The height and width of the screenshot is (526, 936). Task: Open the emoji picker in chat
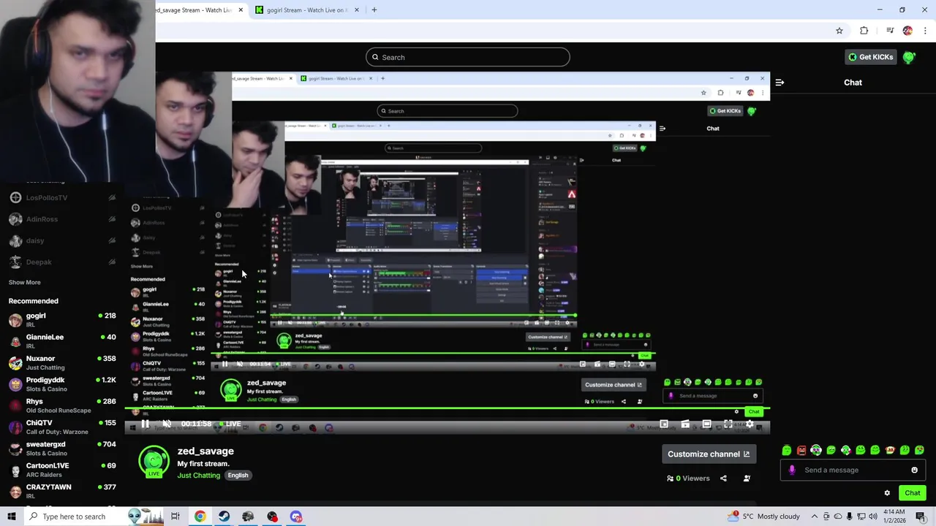pyautogui.click(x=914, y=470)
